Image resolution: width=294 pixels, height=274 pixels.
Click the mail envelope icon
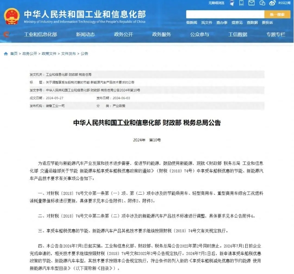252,3
